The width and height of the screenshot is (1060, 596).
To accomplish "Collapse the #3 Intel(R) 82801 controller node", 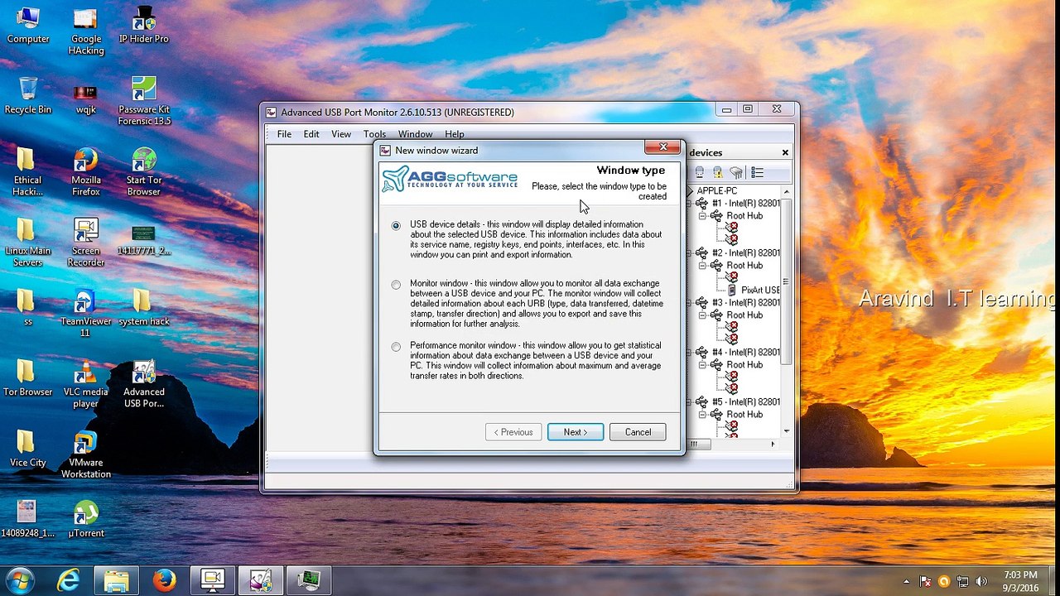I will click(x=690, y=303).
